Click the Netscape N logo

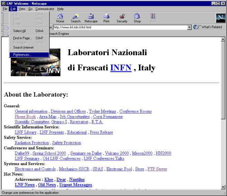pos(221,18)
